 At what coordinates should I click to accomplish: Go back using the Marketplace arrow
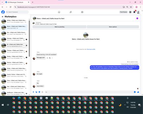3,17
